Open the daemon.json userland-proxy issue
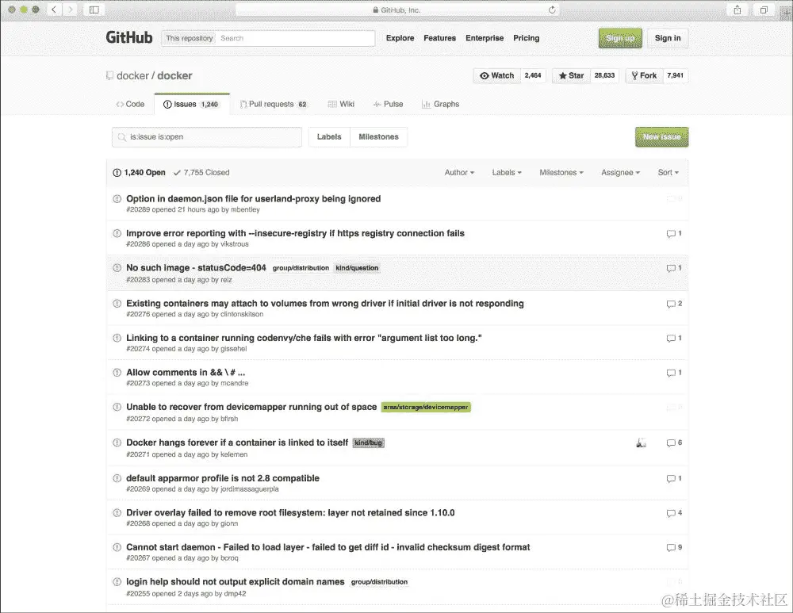793x613 pixels. 254,198
